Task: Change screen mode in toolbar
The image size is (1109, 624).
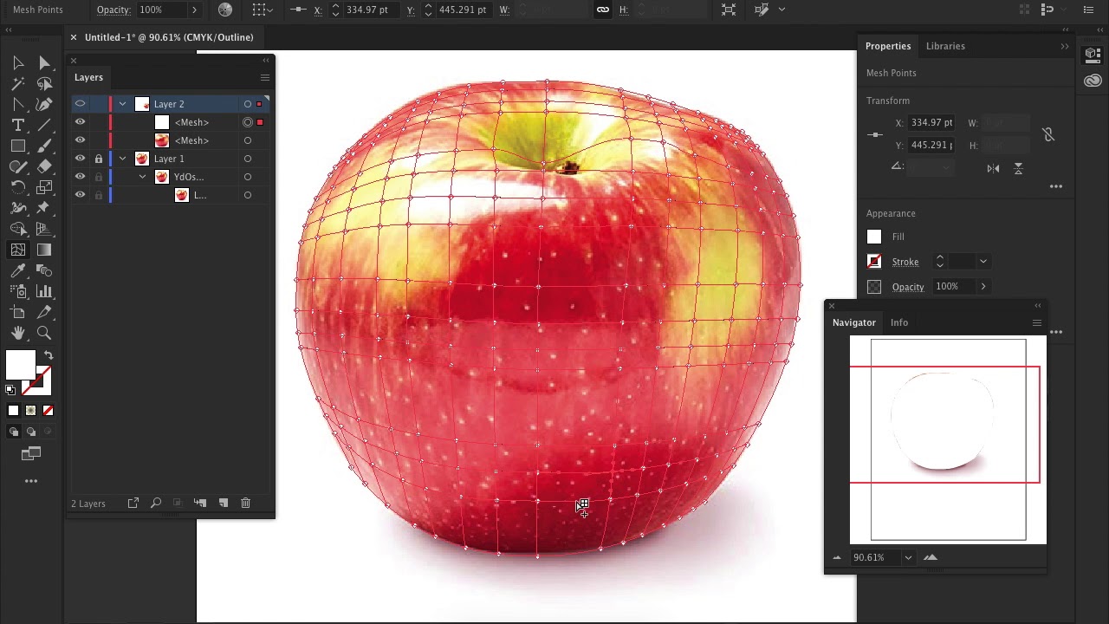Action: click(31, 453)
